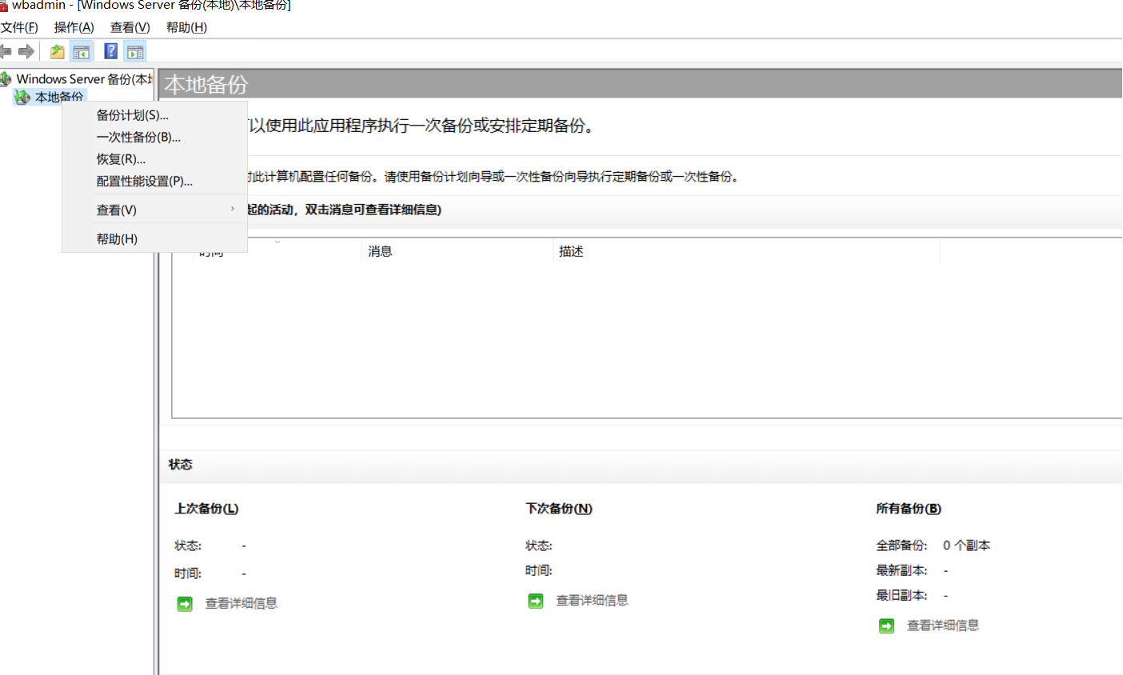Open the 查看(V) menu in the menu bar
This screenshot has width=1123, height=675.
pyautogui.click(x=130, y=27)
